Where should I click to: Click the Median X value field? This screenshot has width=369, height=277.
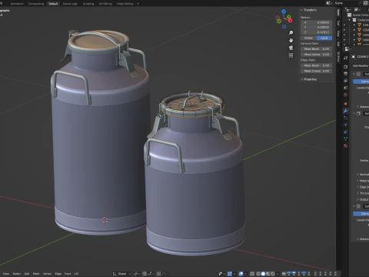[x=317, y=22]
